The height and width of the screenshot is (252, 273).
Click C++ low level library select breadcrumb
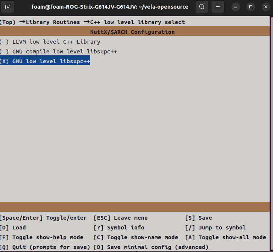(x=138, y=22)
